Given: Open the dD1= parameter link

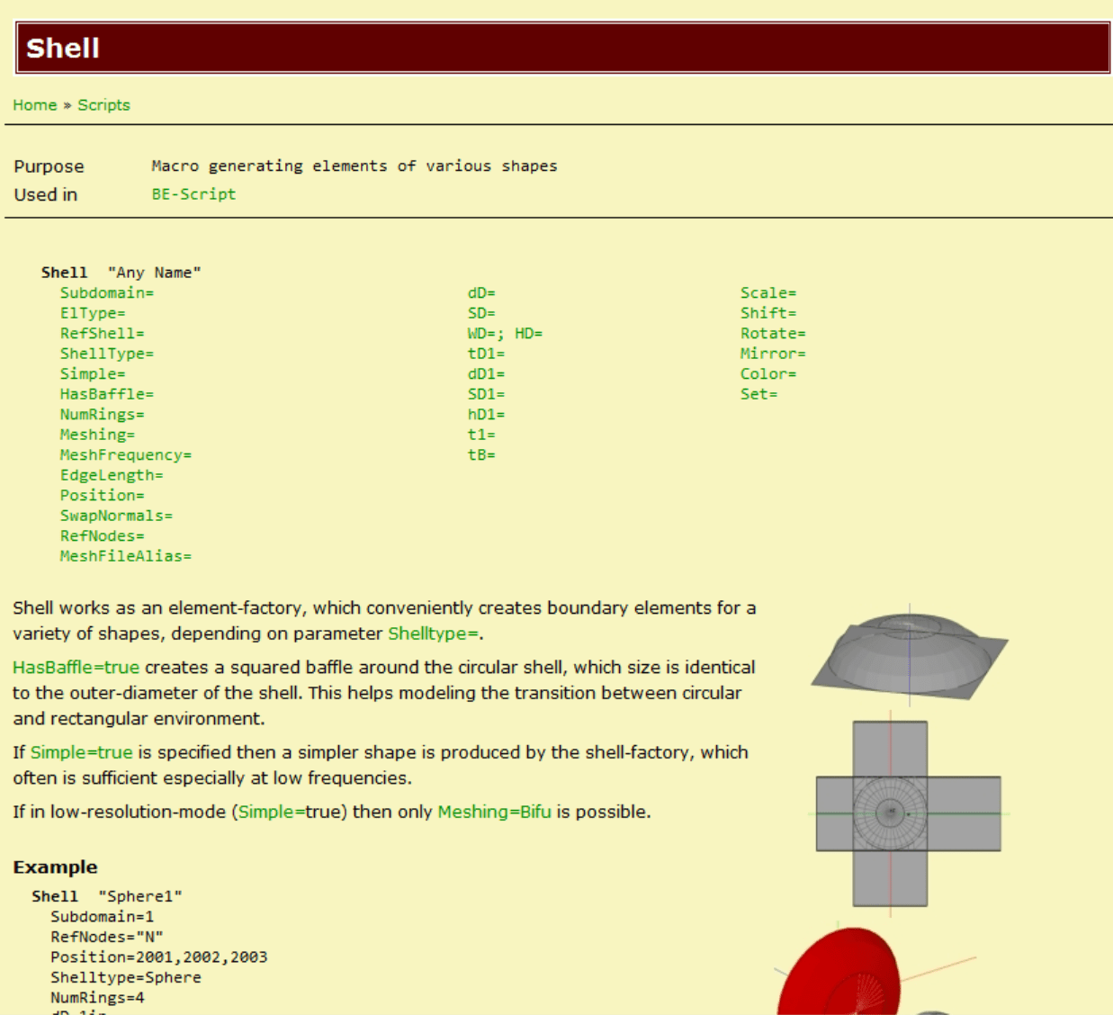Looking at the screenshot, I should [486, 374].
